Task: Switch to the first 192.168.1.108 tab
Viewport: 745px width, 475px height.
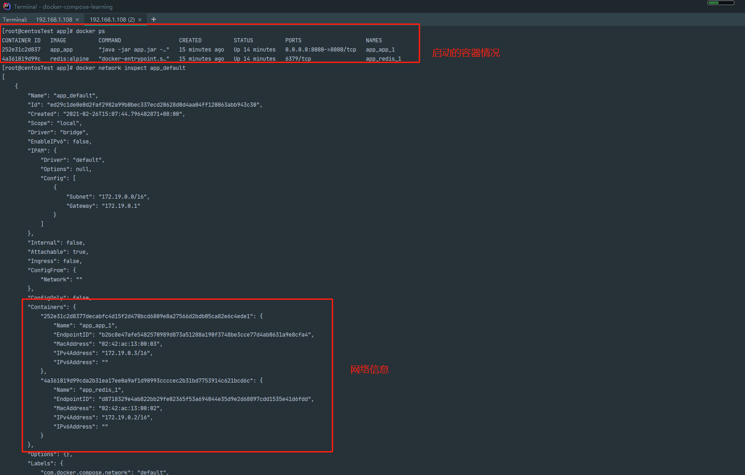Action: pos(54,20)
